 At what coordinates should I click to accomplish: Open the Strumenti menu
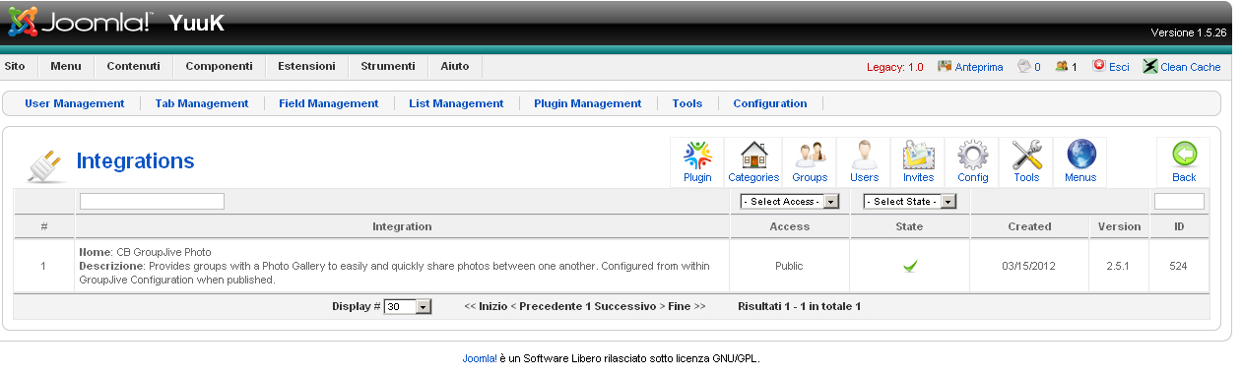coord(388,67)
